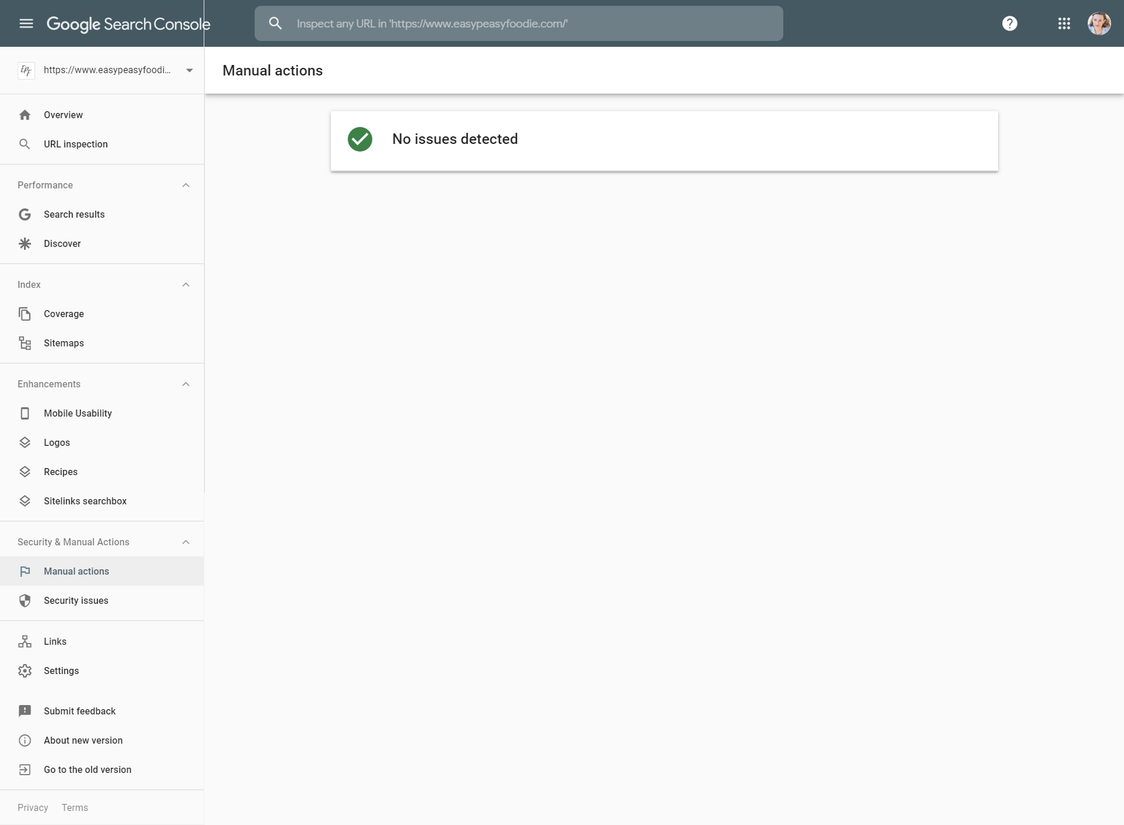Click the Recipes enhancement tab

(x=61, y=472)
